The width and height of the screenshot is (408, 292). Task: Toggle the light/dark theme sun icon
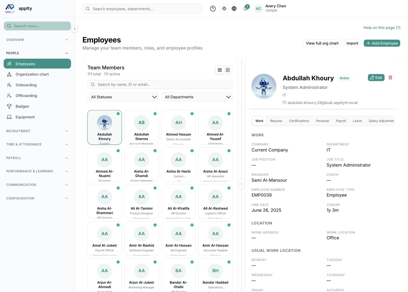[x=224, y=9]
